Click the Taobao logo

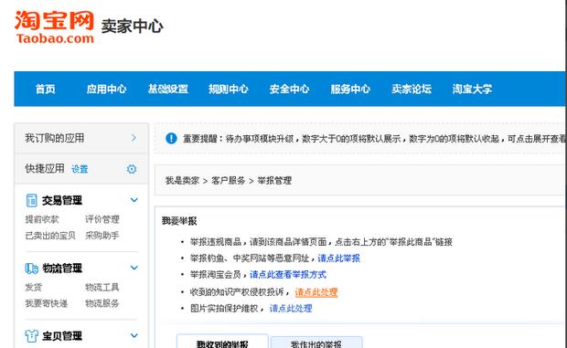(54, 27)
